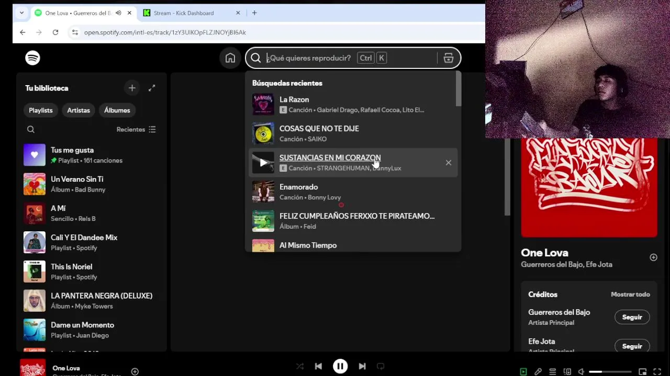Select FELIZ CUMPLEAÑOS FERXXO album result
The height and width of the screenshot is (376, 670).
[353, 221]
